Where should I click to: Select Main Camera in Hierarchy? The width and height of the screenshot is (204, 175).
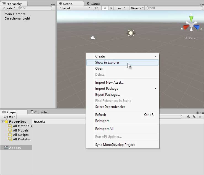[x=15, y=14]
